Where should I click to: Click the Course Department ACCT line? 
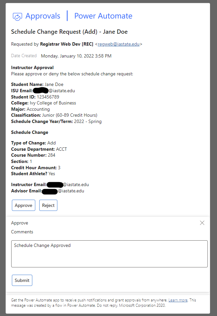pos(39,149)
